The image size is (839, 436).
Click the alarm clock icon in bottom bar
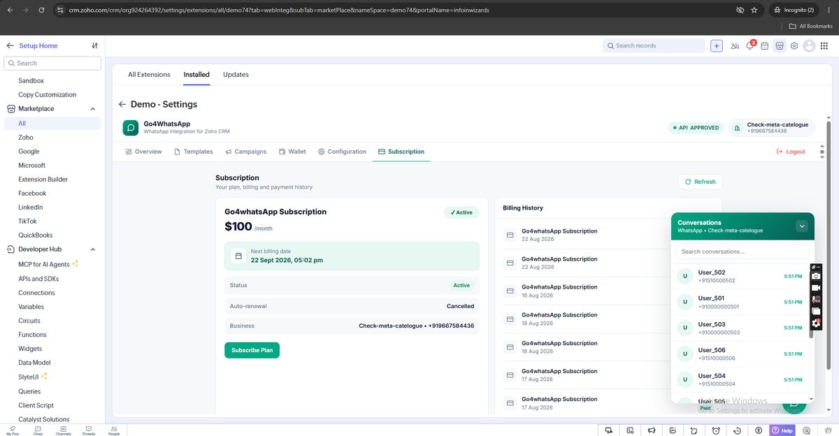pyautogui.click(x=716, y=430)
